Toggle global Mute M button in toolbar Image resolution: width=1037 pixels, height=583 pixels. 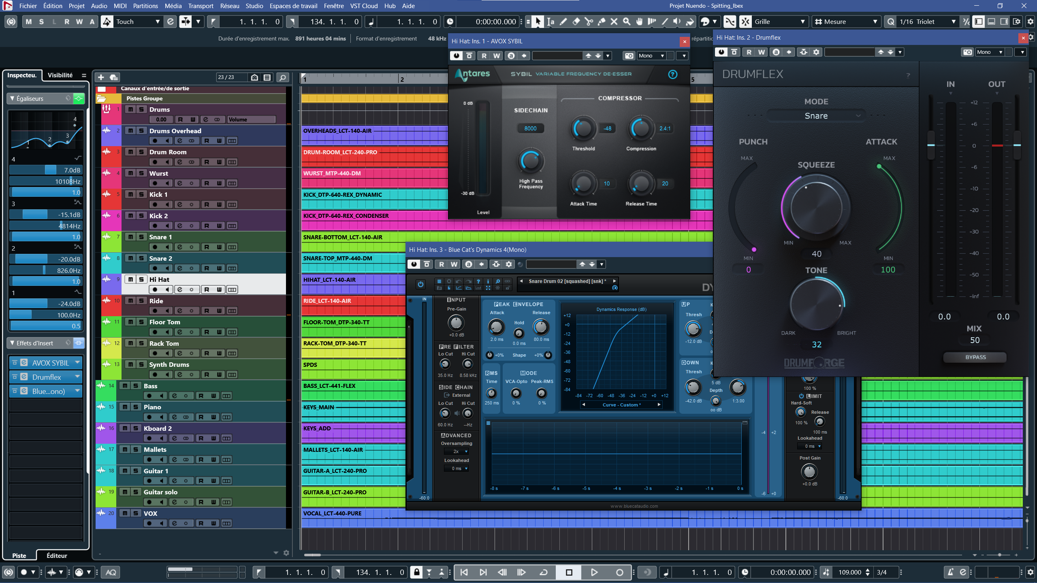tap(28, 22)
